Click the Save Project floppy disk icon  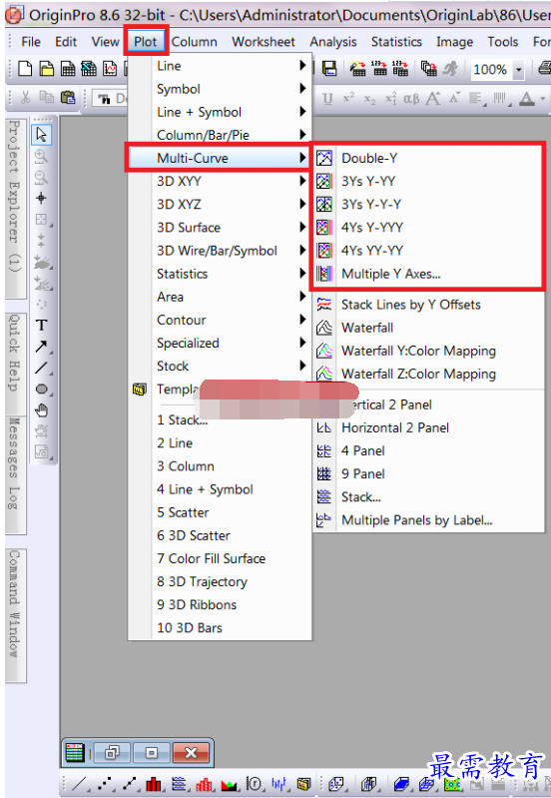click(x=330, y=68)
